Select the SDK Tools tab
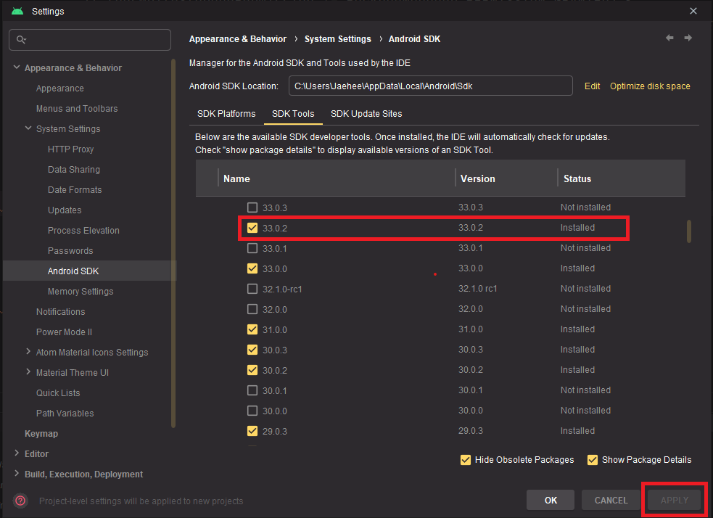 pyautogui.click(x=293, y=114)
